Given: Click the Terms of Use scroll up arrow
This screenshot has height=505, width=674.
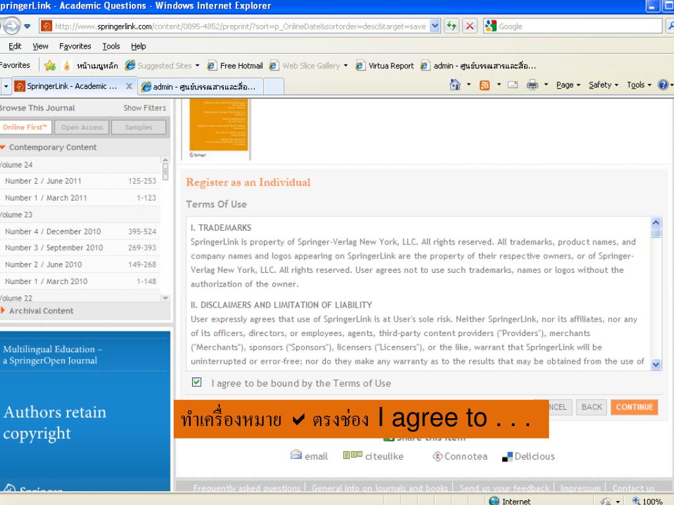Looking at the screenshot, I should point(656,222).
